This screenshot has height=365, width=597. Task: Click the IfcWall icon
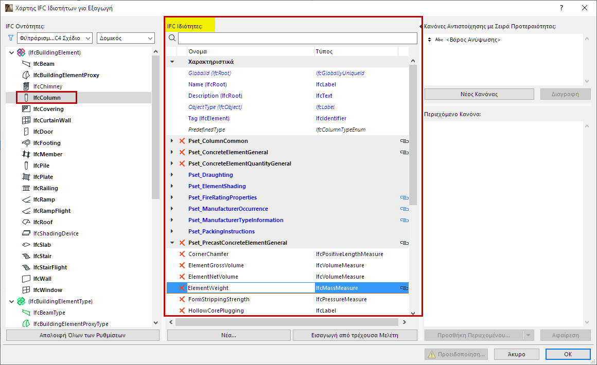pos(26,279)
